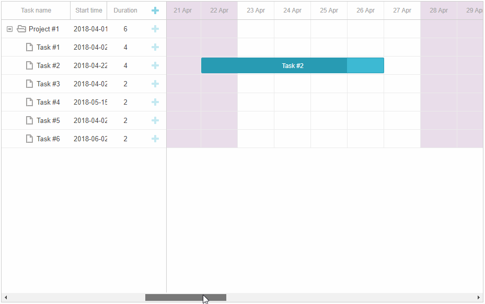
Task: Click the plus icon in Task #5 row
Action: [x=155, y=120]
